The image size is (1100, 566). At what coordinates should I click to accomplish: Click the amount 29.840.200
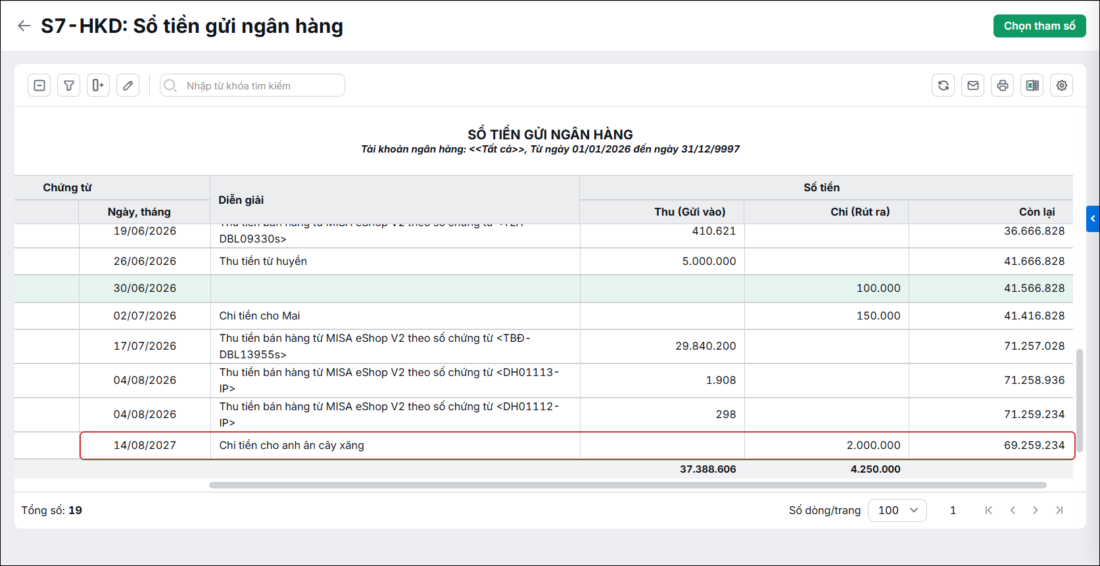[705, 346]
